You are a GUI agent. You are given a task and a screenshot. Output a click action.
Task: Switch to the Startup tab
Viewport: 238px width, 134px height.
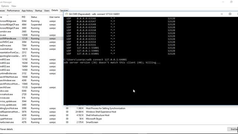[x=38, y=11]
